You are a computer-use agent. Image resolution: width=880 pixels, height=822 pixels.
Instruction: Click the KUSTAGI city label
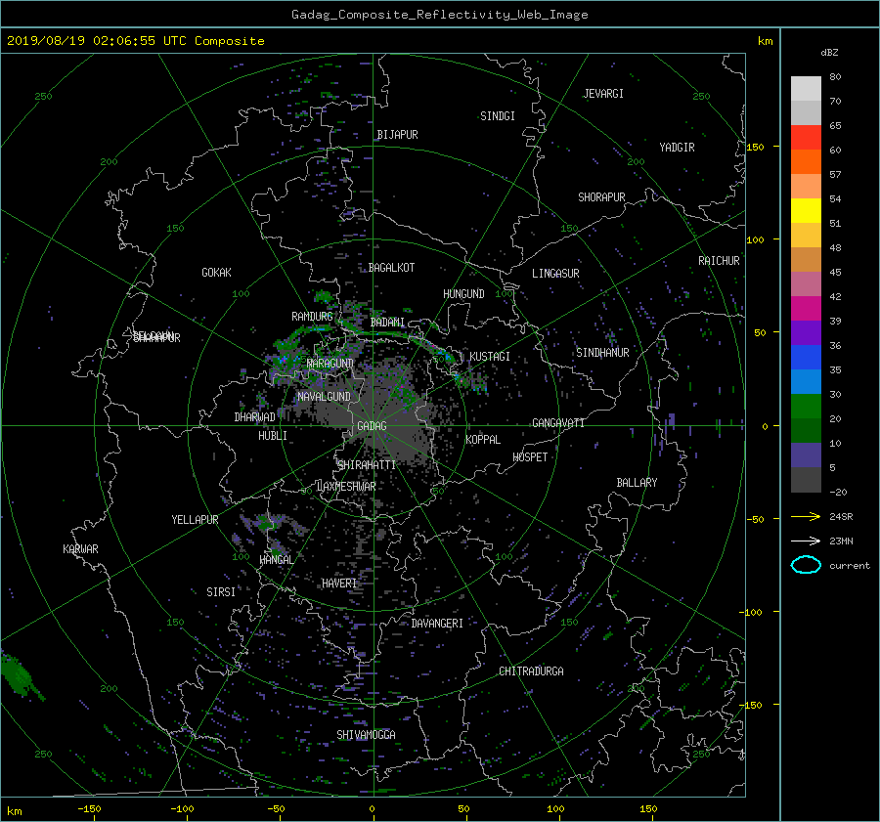(490, 357)
